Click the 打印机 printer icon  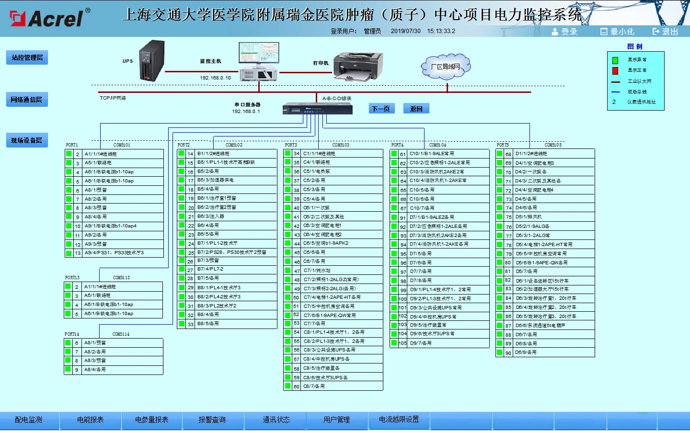coord(358,66)
